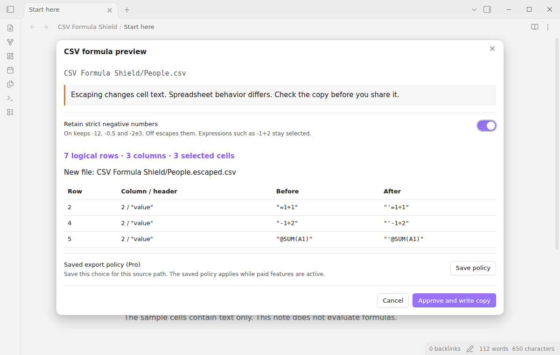This screenshot has height=355, width=560.
Task: Click Column / header table header
Action: tap(149, 191)
